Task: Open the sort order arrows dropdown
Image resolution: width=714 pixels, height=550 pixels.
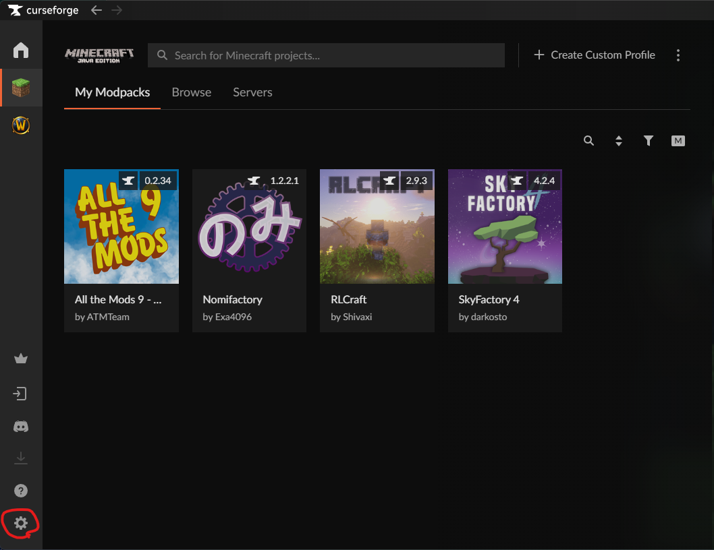Action: point(619,141)
